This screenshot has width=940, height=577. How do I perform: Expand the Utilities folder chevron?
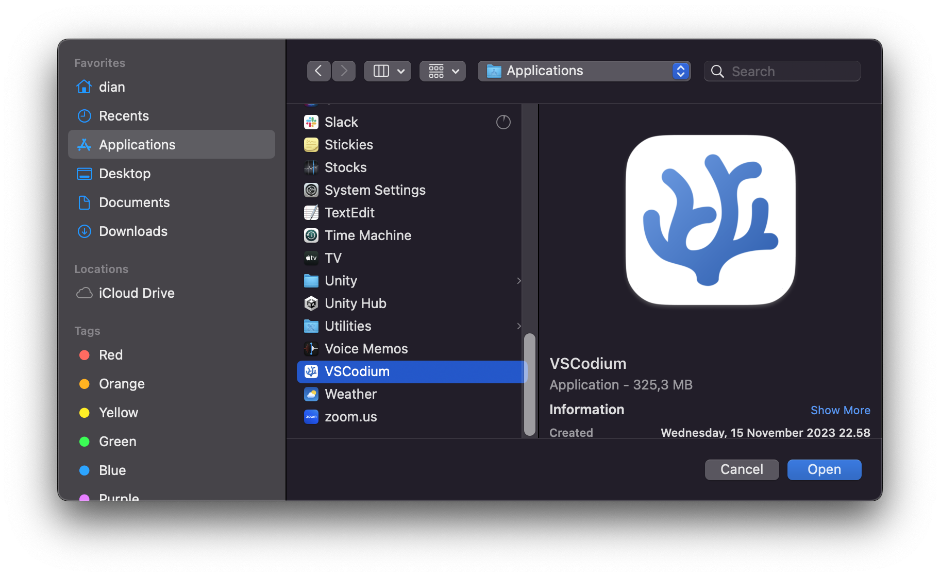point(518,326)
